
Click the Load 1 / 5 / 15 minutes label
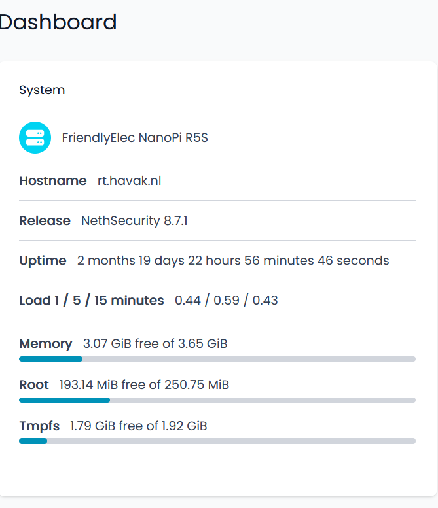click(x=92, y=300)
